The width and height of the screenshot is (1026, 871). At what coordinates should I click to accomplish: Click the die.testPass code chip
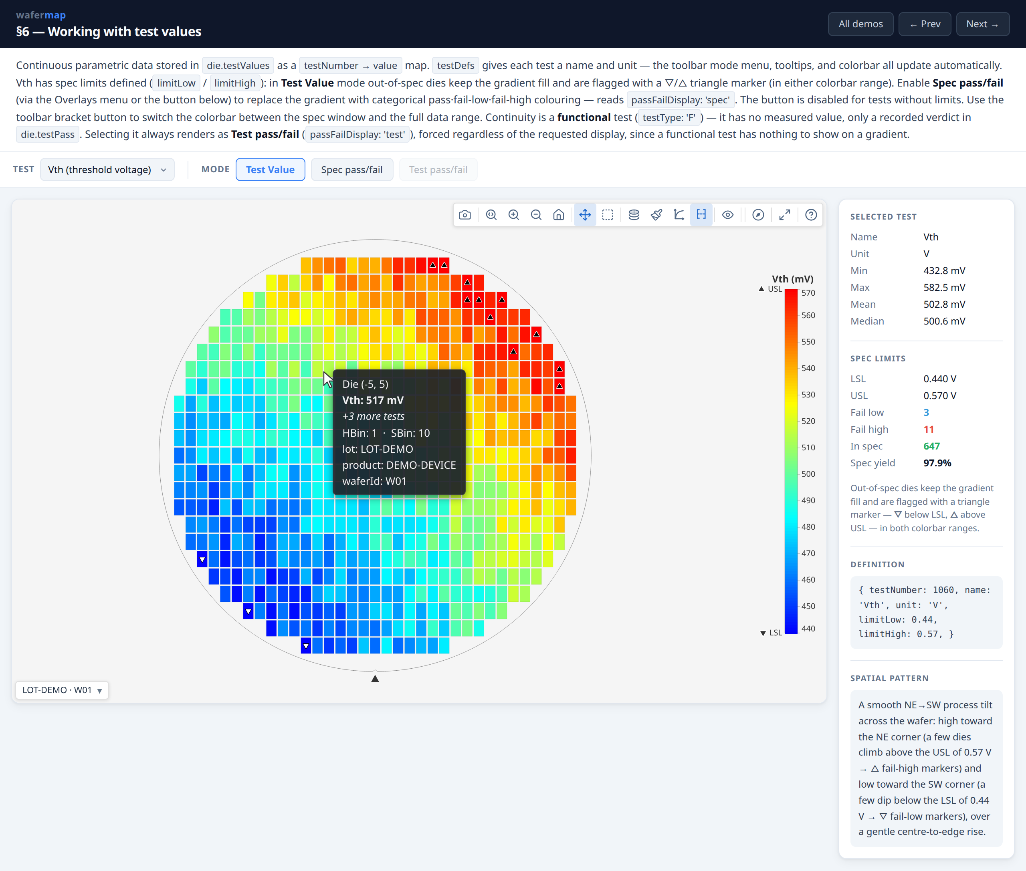point(48,134)
